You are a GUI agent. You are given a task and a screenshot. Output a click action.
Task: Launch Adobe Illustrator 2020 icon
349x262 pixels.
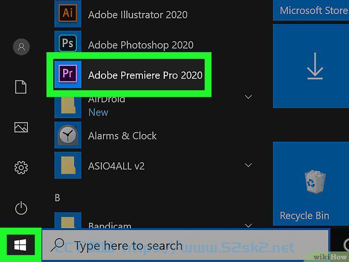coord(68,13)
